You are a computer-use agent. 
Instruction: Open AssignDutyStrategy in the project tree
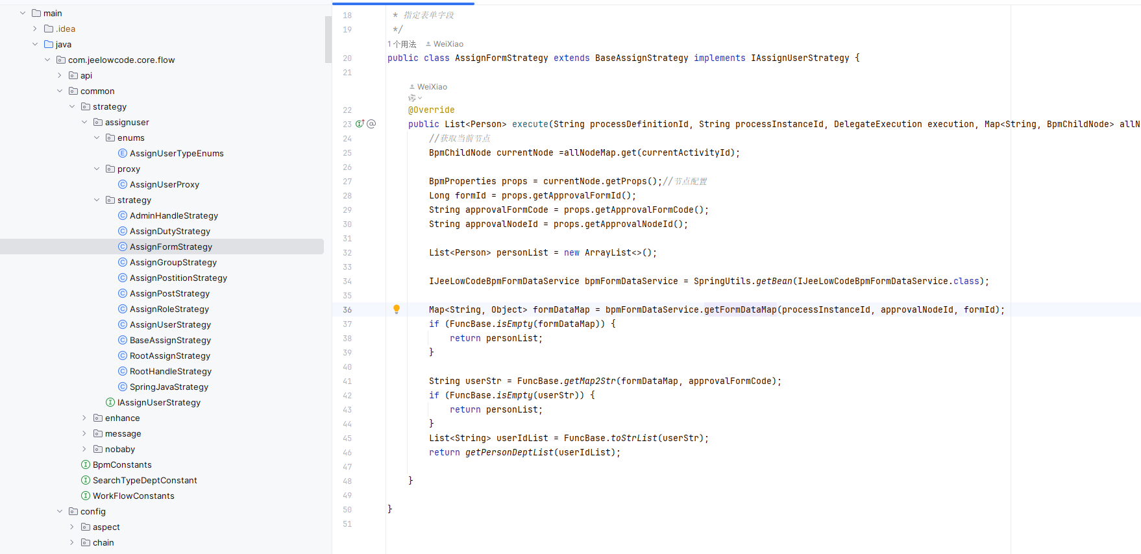click(x=169, y=232)
